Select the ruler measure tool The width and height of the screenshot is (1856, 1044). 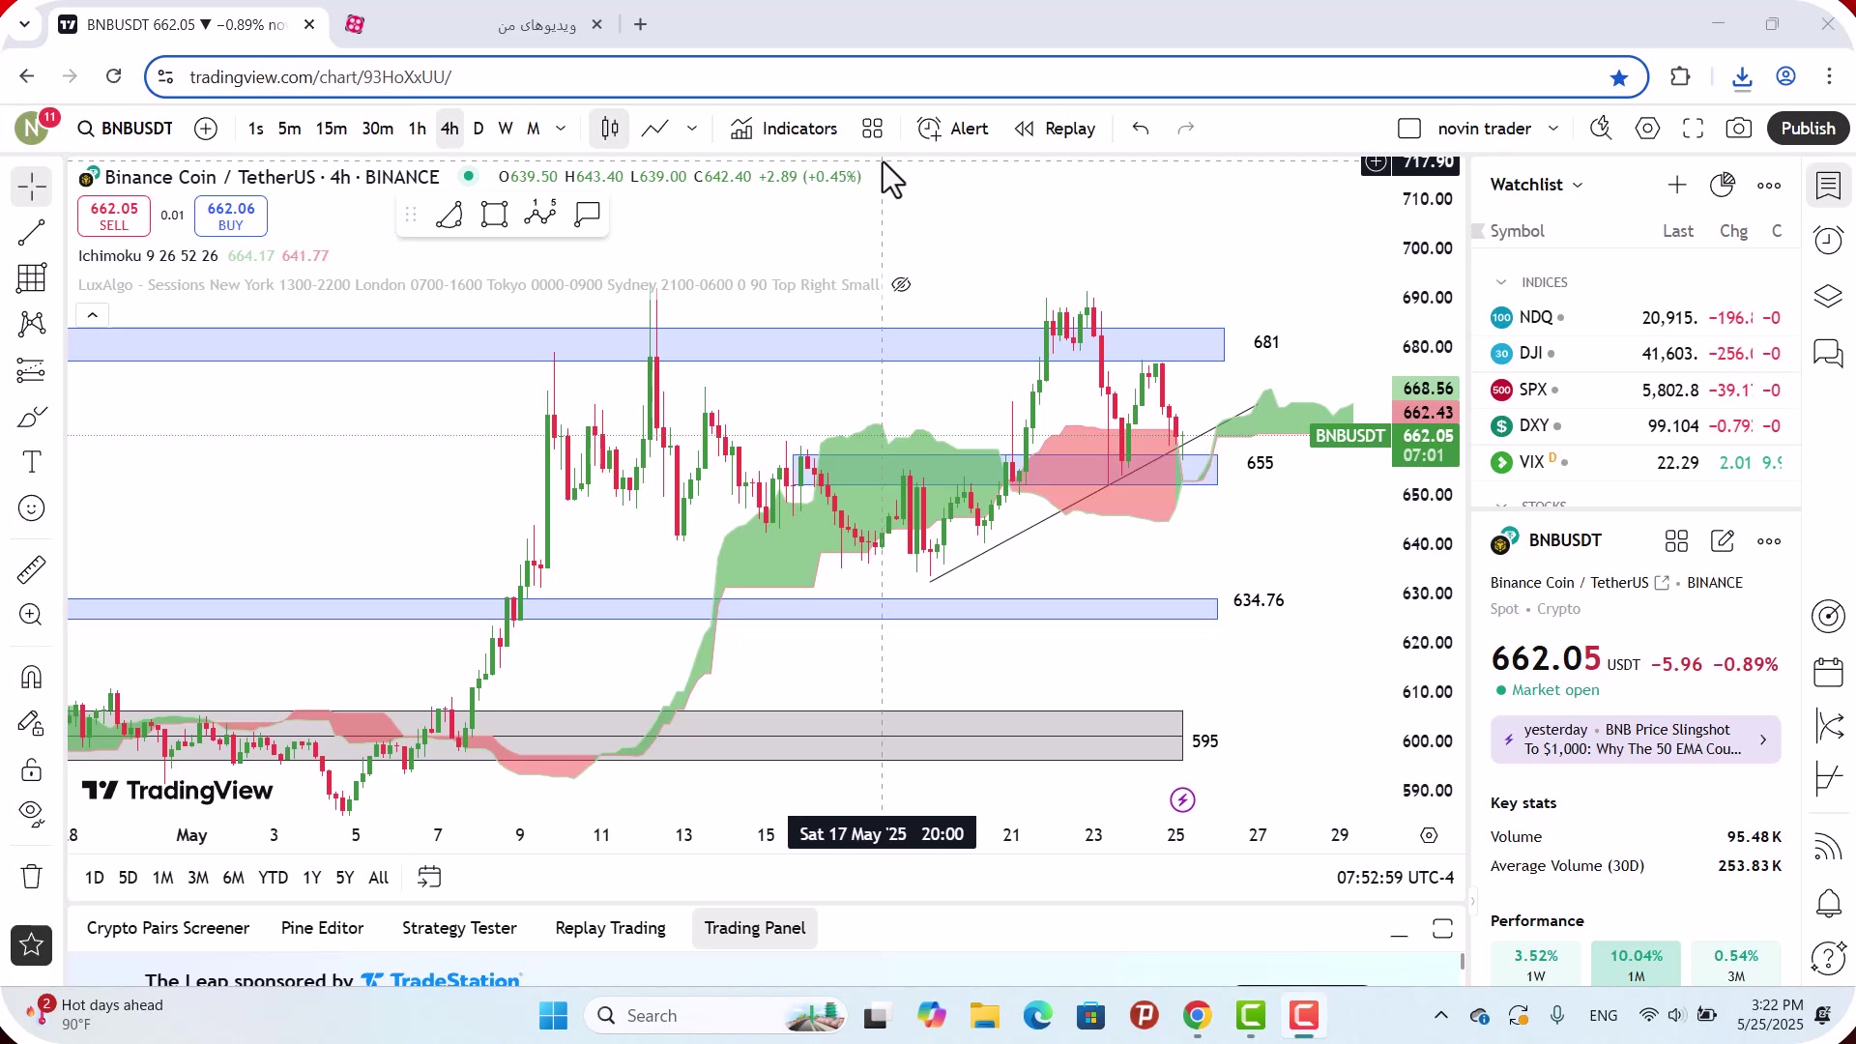[32, 569]
